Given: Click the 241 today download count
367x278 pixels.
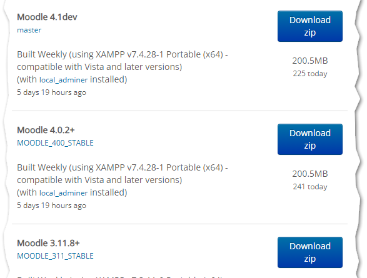Looking at the screenshot, I should (x=310, y=187).
